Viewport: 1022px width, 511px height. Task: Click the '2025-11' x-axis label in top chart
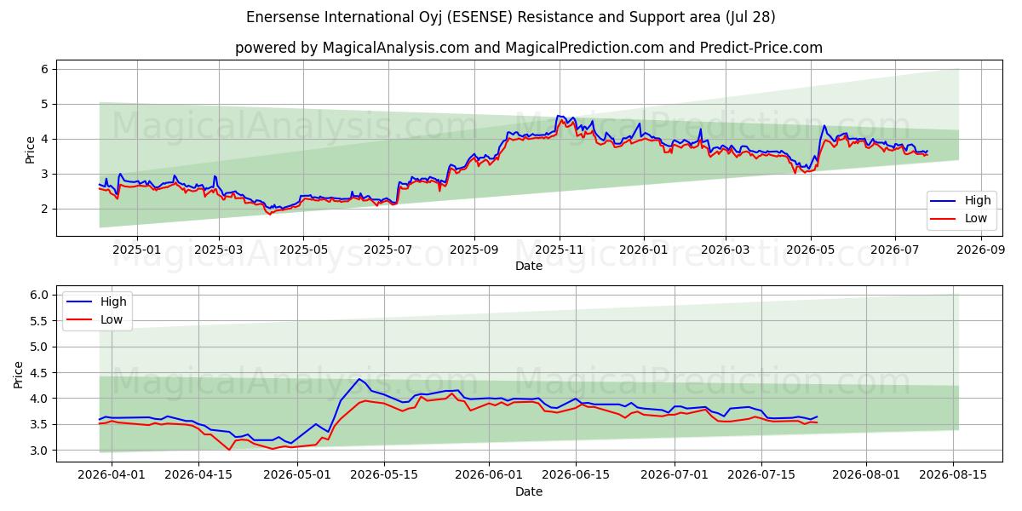pos(560,250)
